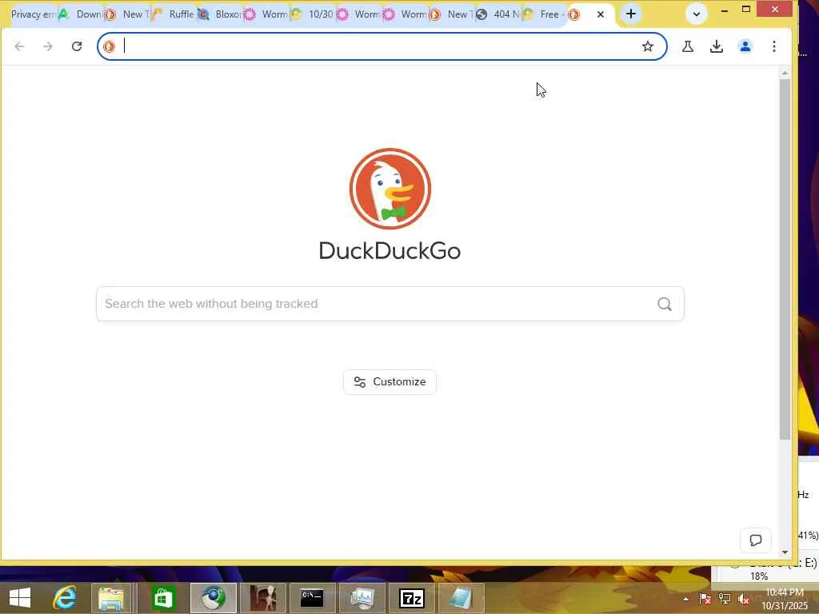The height and width of the screenshot is (614, 819).
Task: Open a new tab with plus button
Action: [631, 14]
